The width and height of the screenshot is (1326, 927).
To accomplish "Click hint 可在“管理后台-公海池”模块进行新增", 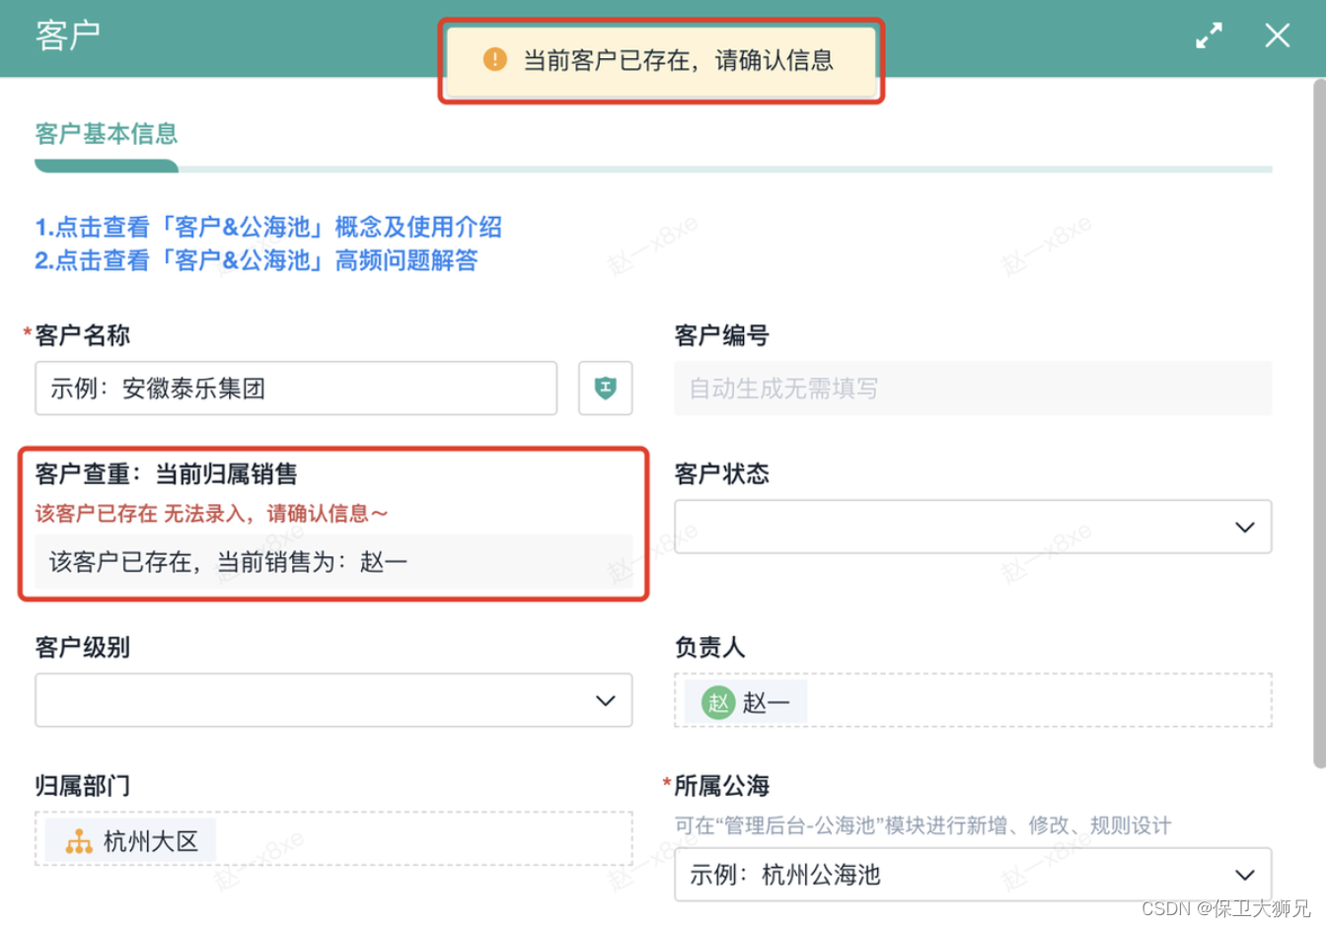I will pos(922,825).
